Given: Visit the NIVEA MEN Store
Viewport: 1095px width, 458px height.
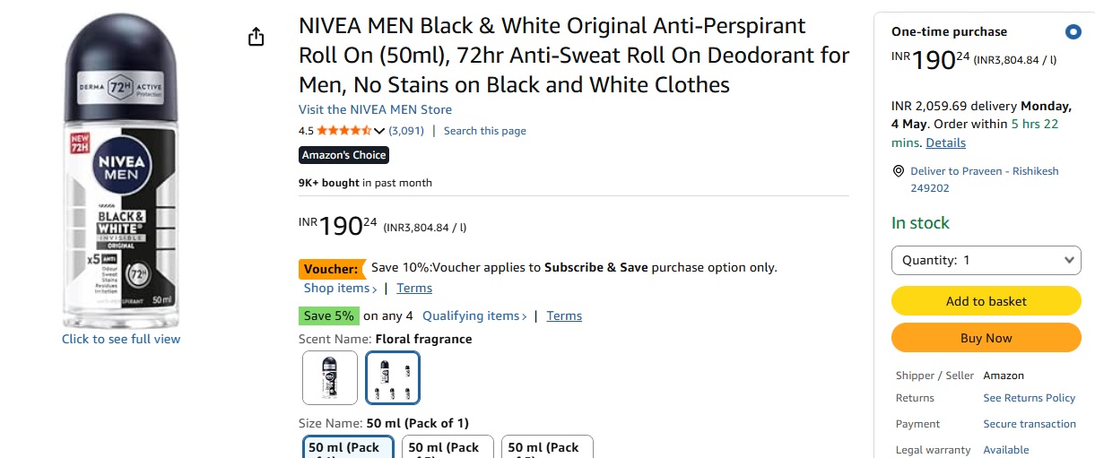Looking at the screenshot, I should pos(375,109).
